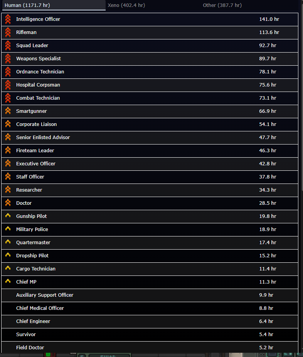
Task: Click the Executive Officer rank icon
Action: click(8, 163)
